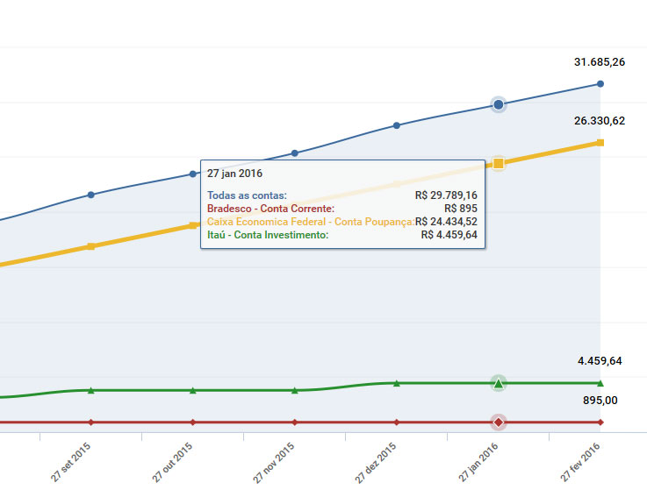
Task: Click red diamond marker at 27 set 2015
Action: 91,422
